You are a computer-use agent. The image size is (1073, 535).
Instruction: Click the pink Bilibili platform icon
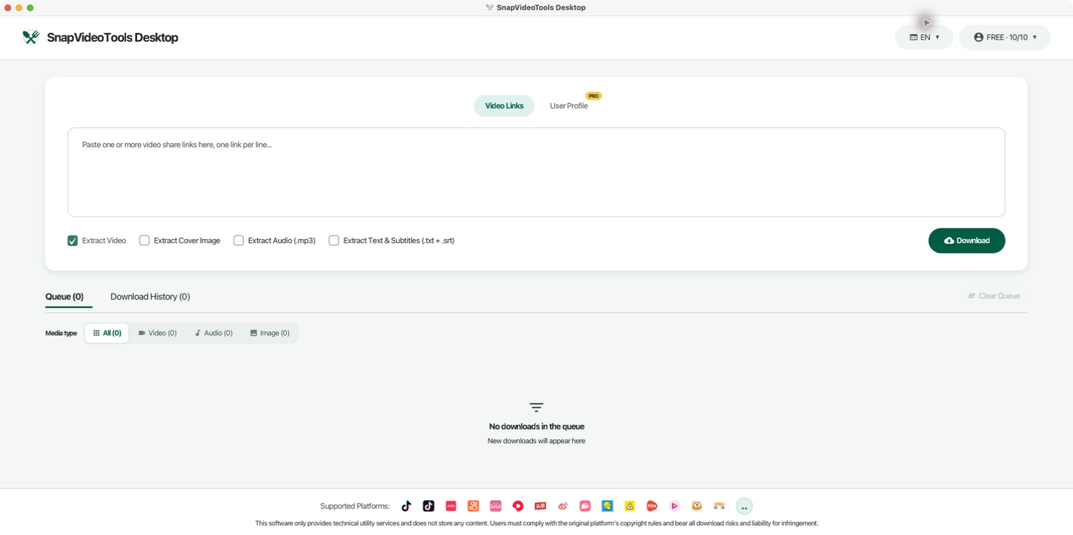click(x=495, y=506)
